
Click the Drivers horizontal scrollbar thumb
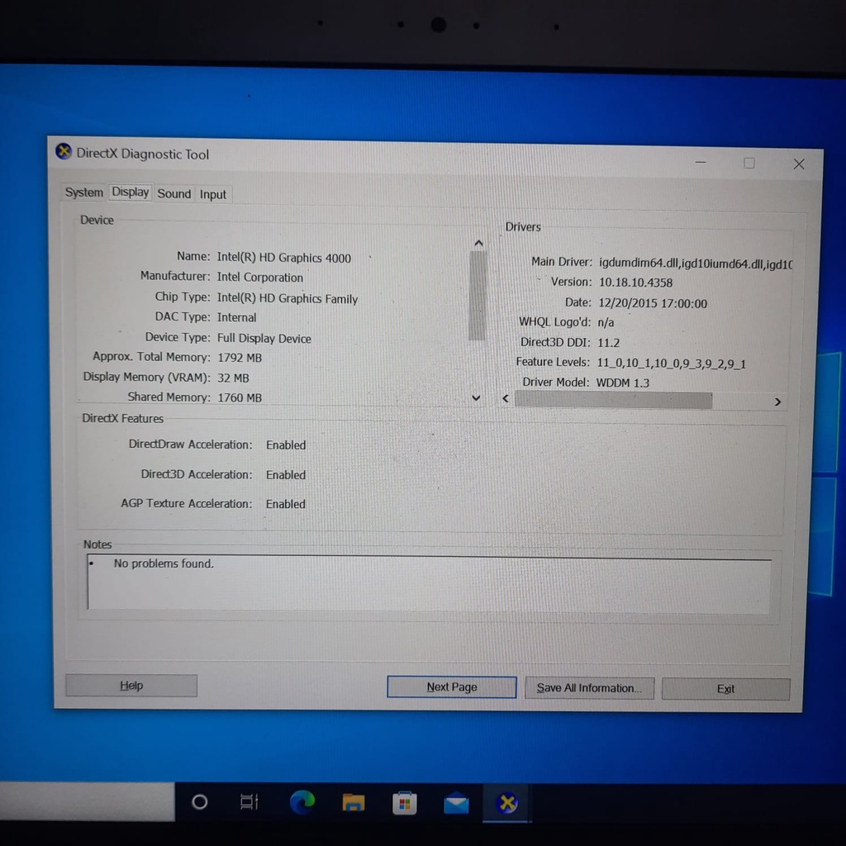(613, 401)
